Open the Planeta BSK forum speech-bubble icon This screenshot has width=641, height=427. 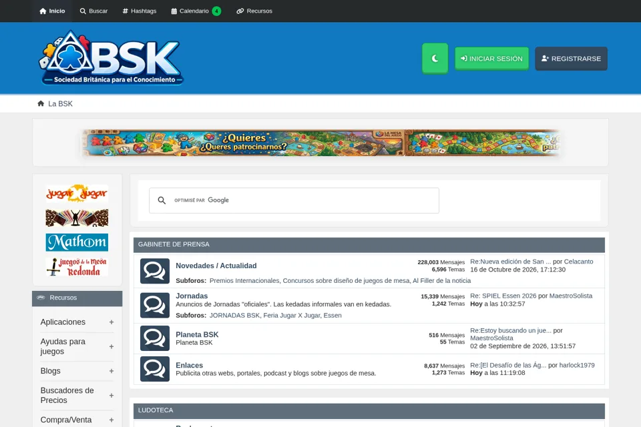coord(154,338)
